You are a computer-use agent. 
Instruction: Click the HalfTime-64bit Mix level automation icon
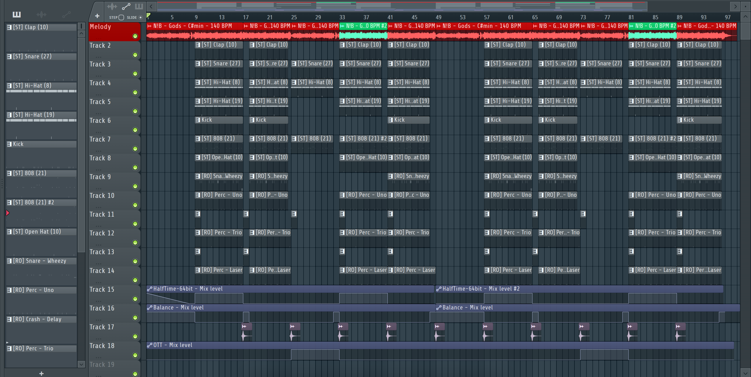click(x=150, y=289)
